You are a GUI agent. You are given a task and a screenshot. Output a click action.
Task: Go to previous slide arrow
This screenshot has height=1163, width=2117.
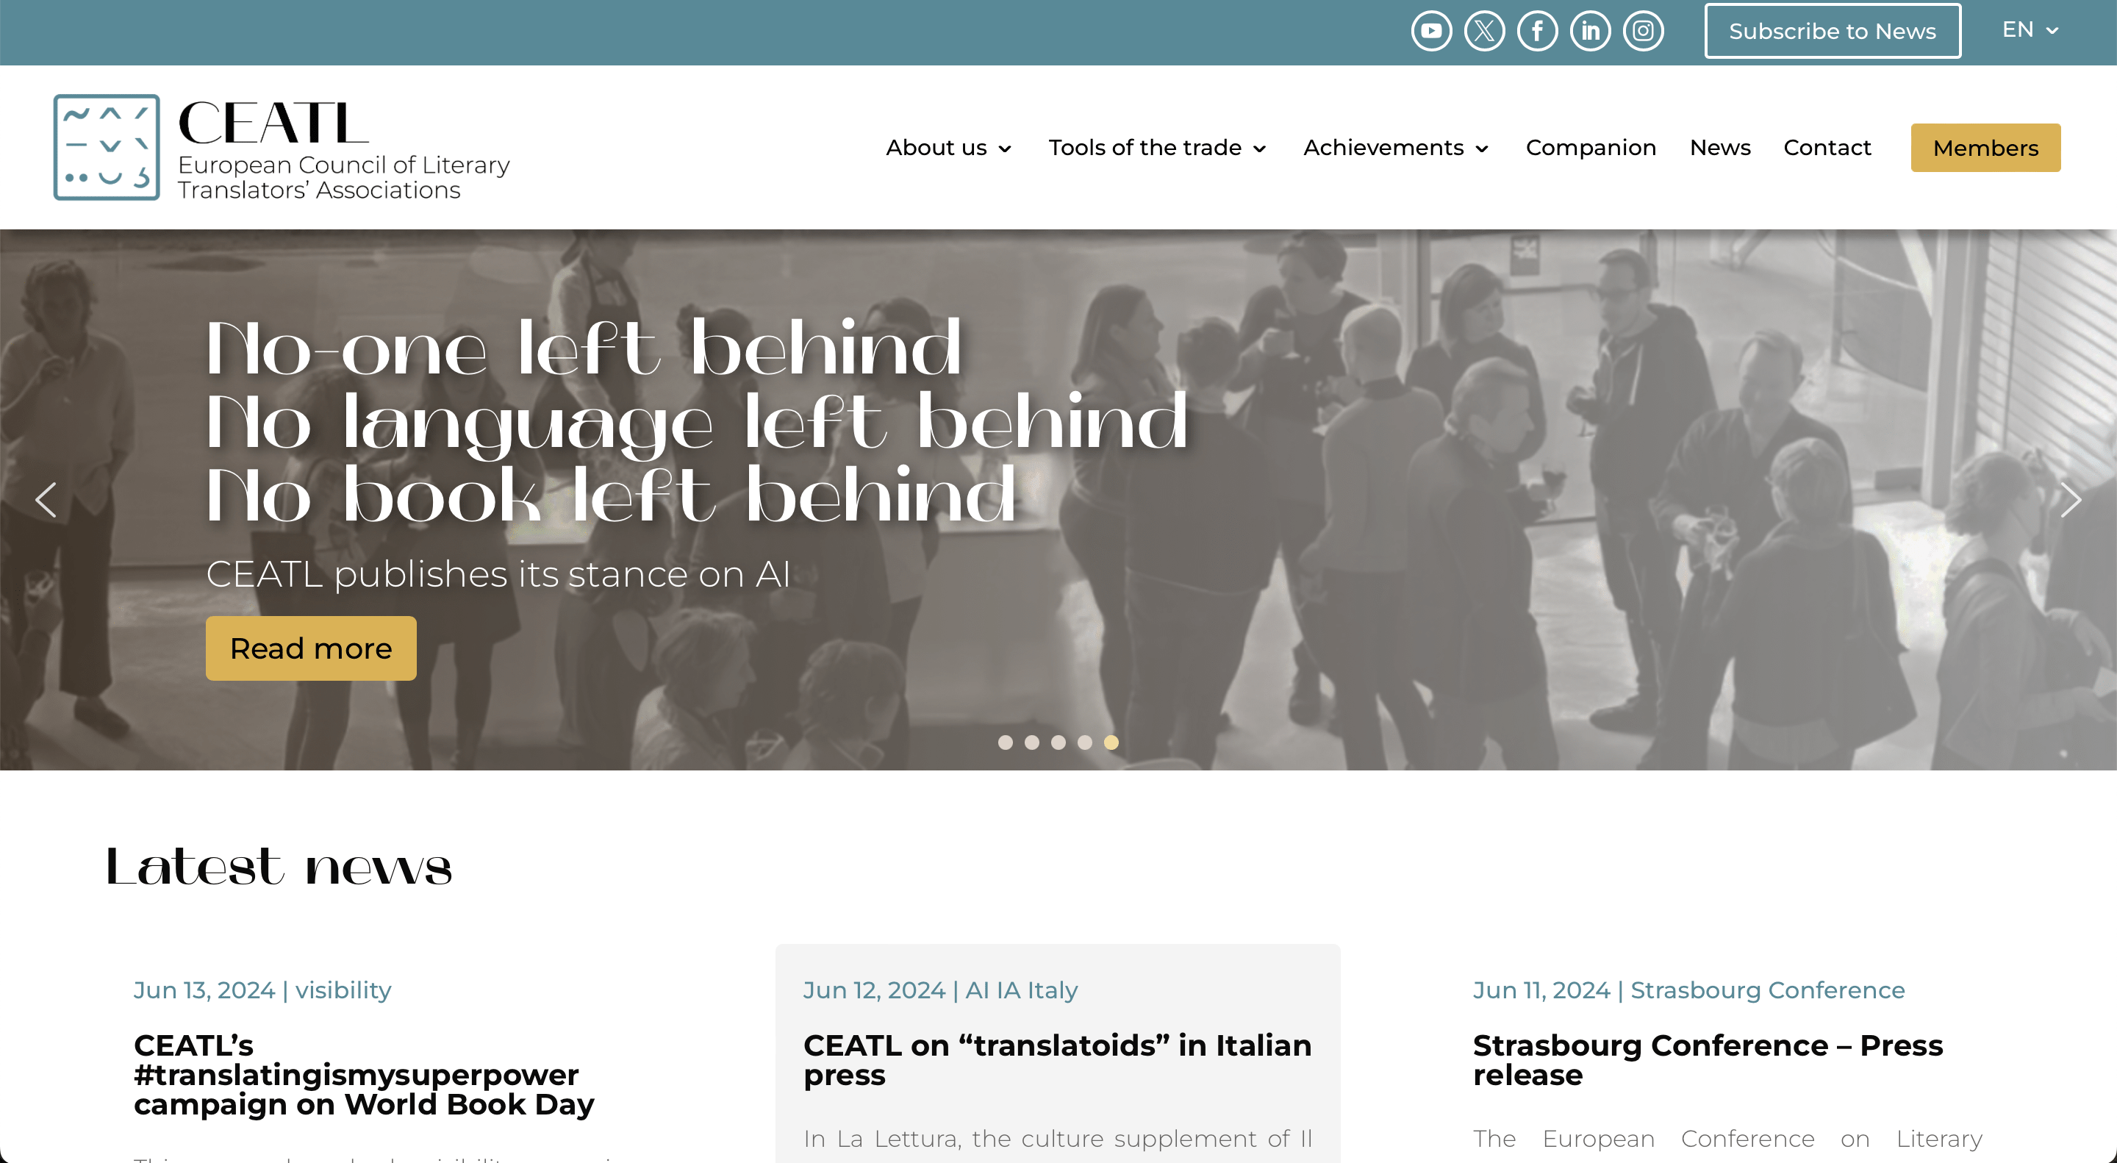[46, 500]
